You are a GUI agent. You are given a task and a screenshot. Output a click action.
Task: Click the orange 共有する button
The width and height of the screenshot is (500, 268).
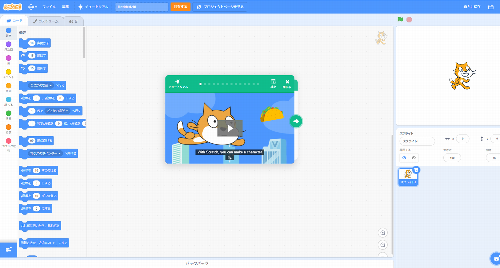pyautogui.click(x=180, y=7)
